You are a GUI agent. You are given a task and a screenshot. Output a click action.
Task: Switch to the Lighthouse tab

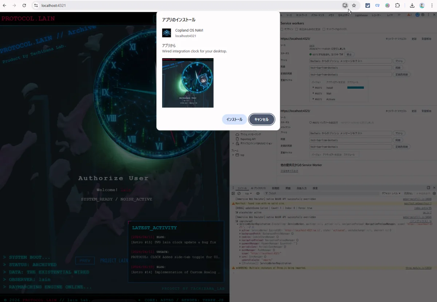(x=361, y=15)
